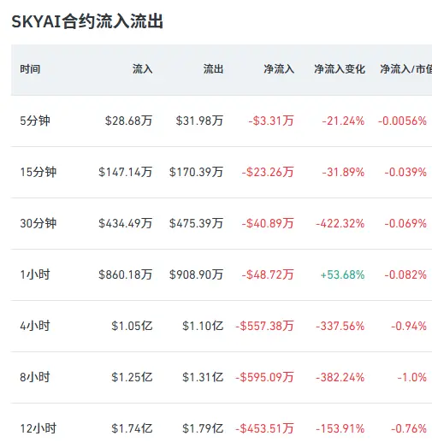Select the 30分钟 row label
Screen dimensions: 432x442
pyautogui.click(x=38, y=223)
